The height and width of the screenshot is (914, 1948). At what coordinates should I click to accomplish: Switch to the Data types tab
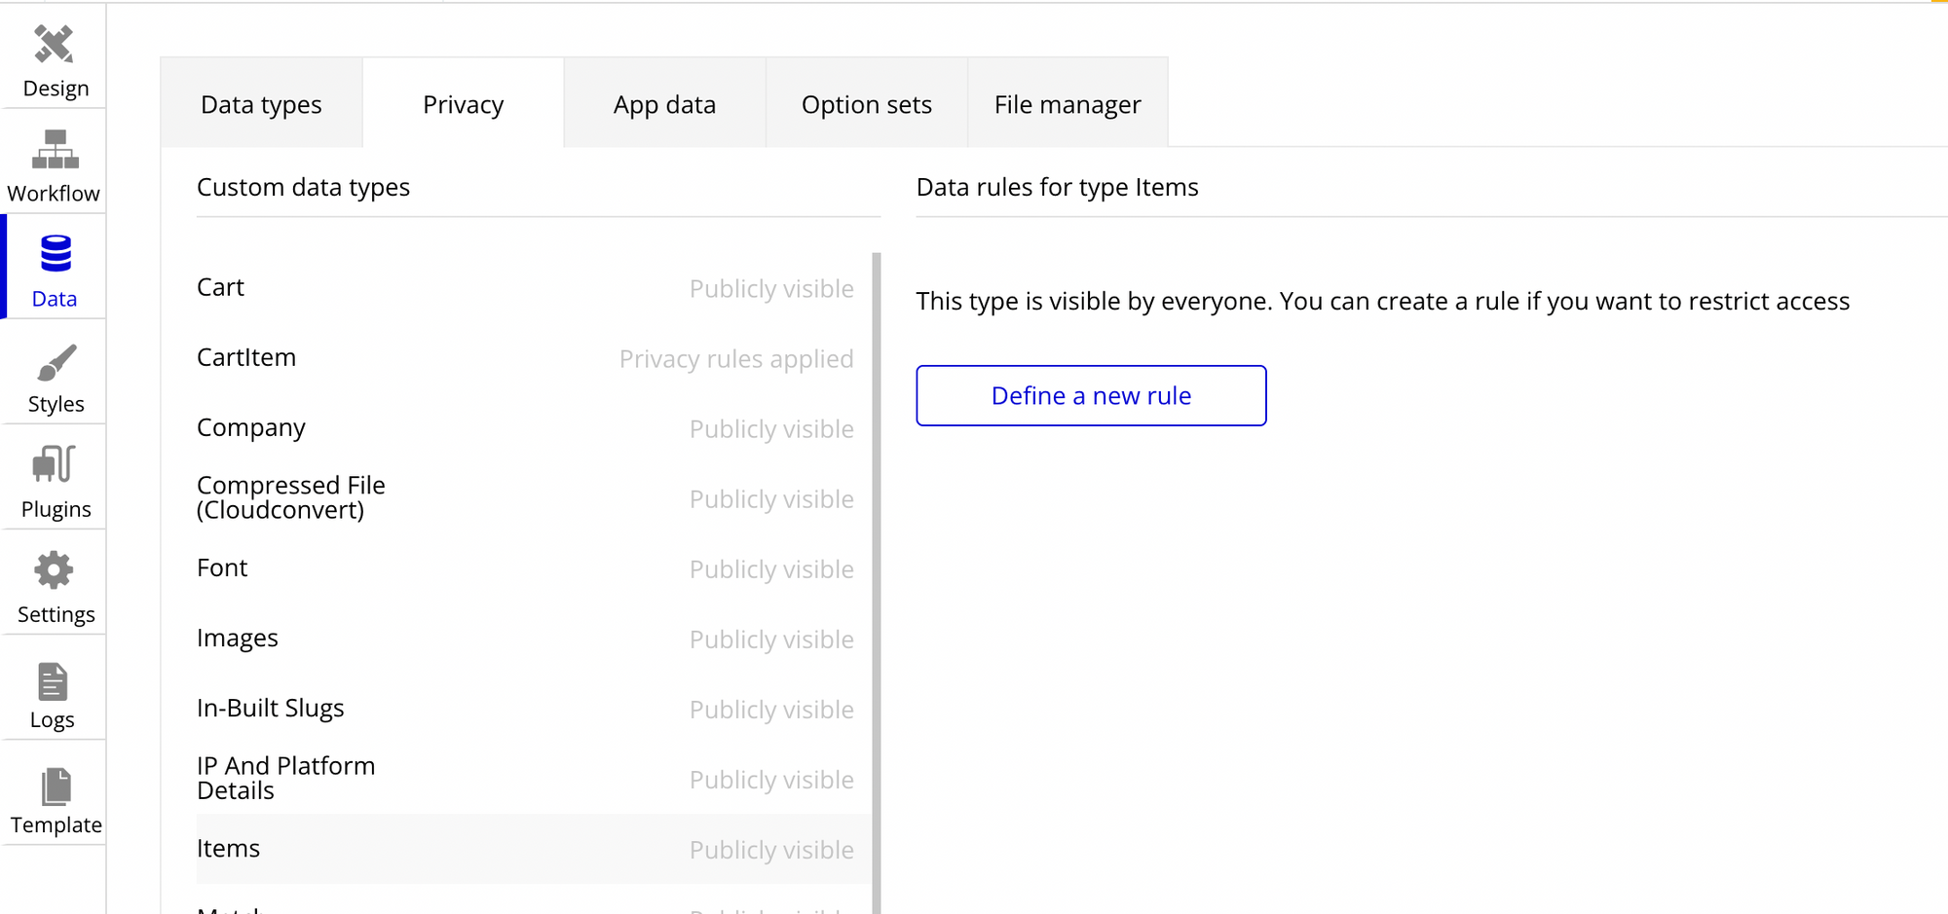click(x=261, y=103)
